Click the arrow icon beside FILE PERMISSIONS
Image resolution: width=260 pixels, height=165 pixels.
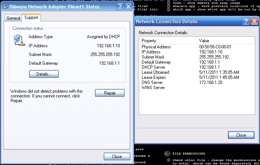[x=167, y=154]
